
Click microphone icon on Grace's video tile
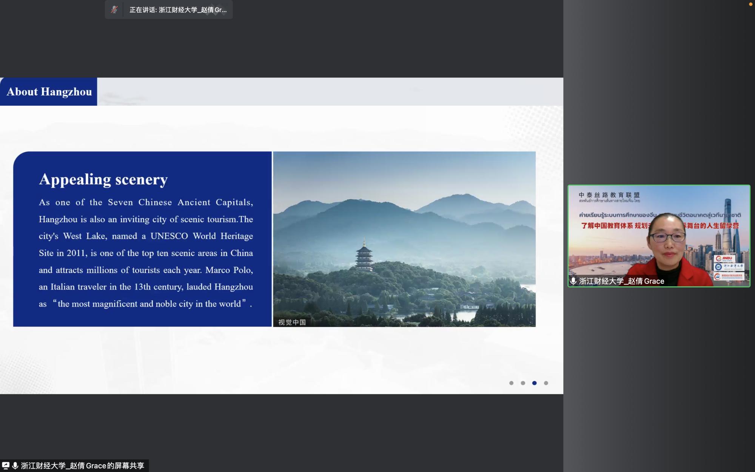(573, 281)
